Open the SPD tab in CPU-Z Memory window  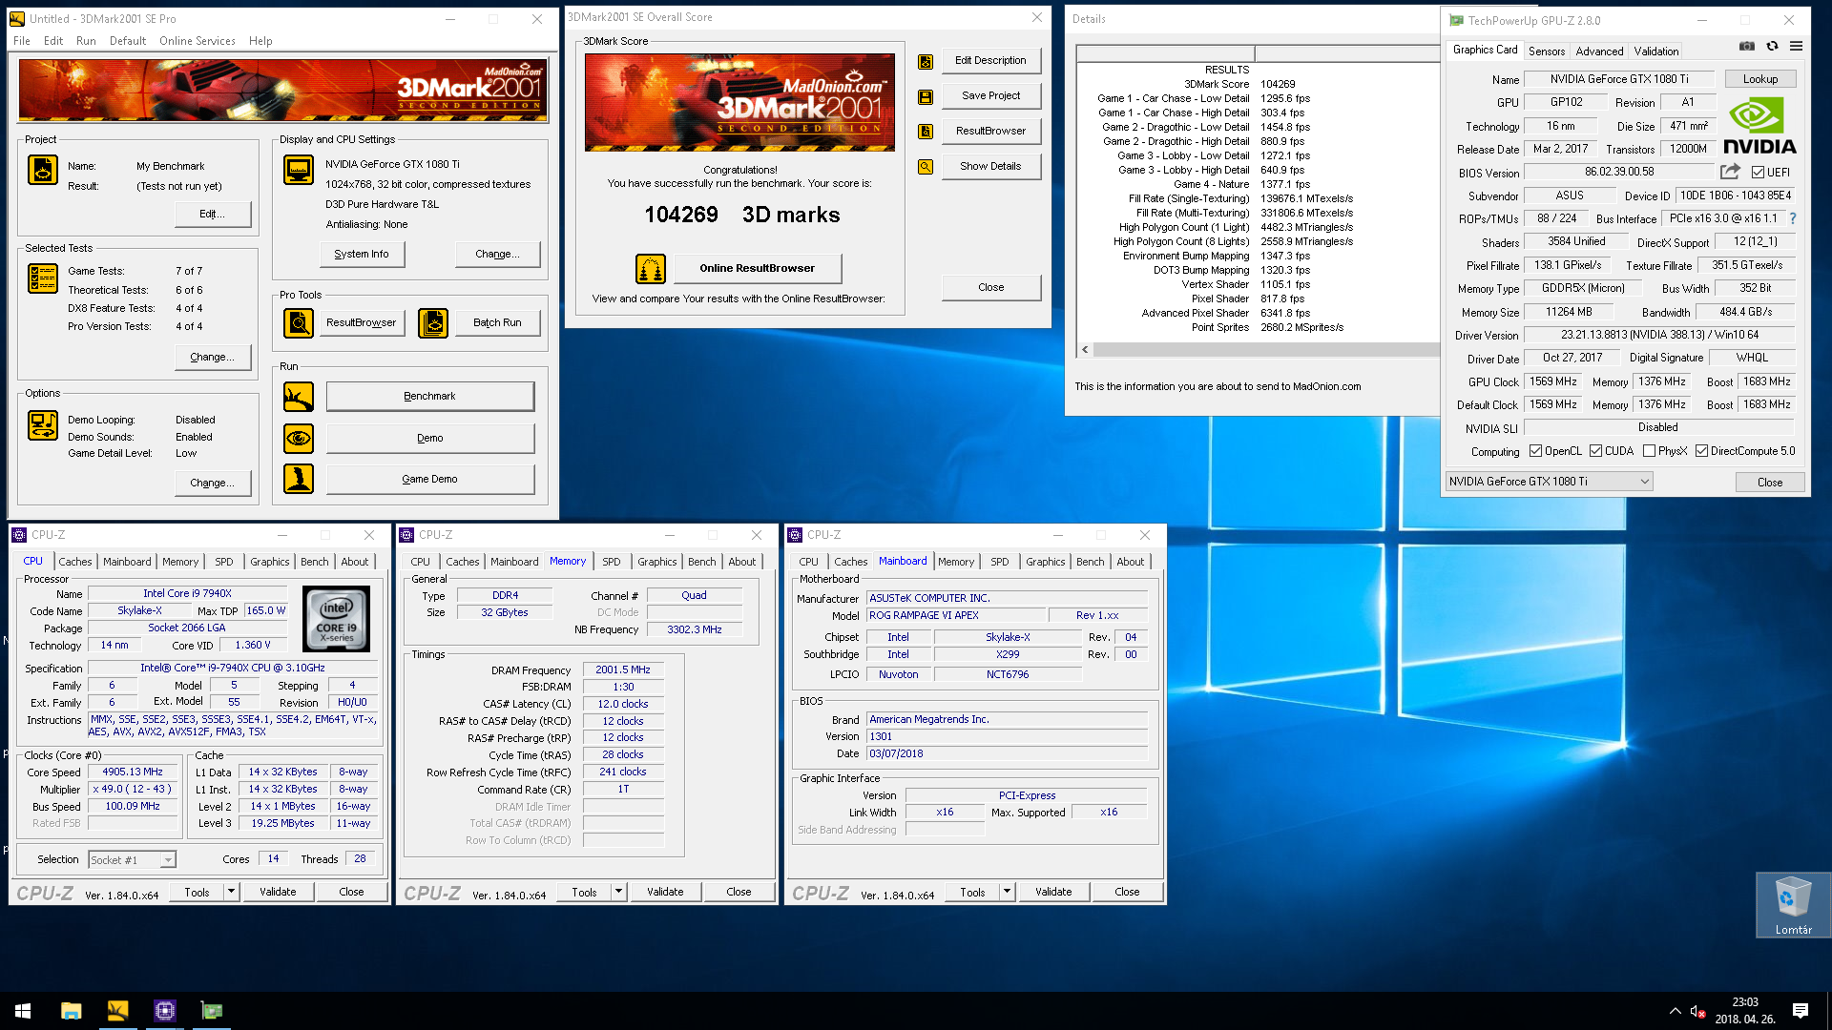point(612,562)
